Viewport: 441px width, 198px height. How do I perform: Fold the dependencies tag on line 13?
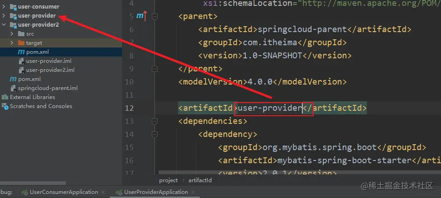coord(155,121)
